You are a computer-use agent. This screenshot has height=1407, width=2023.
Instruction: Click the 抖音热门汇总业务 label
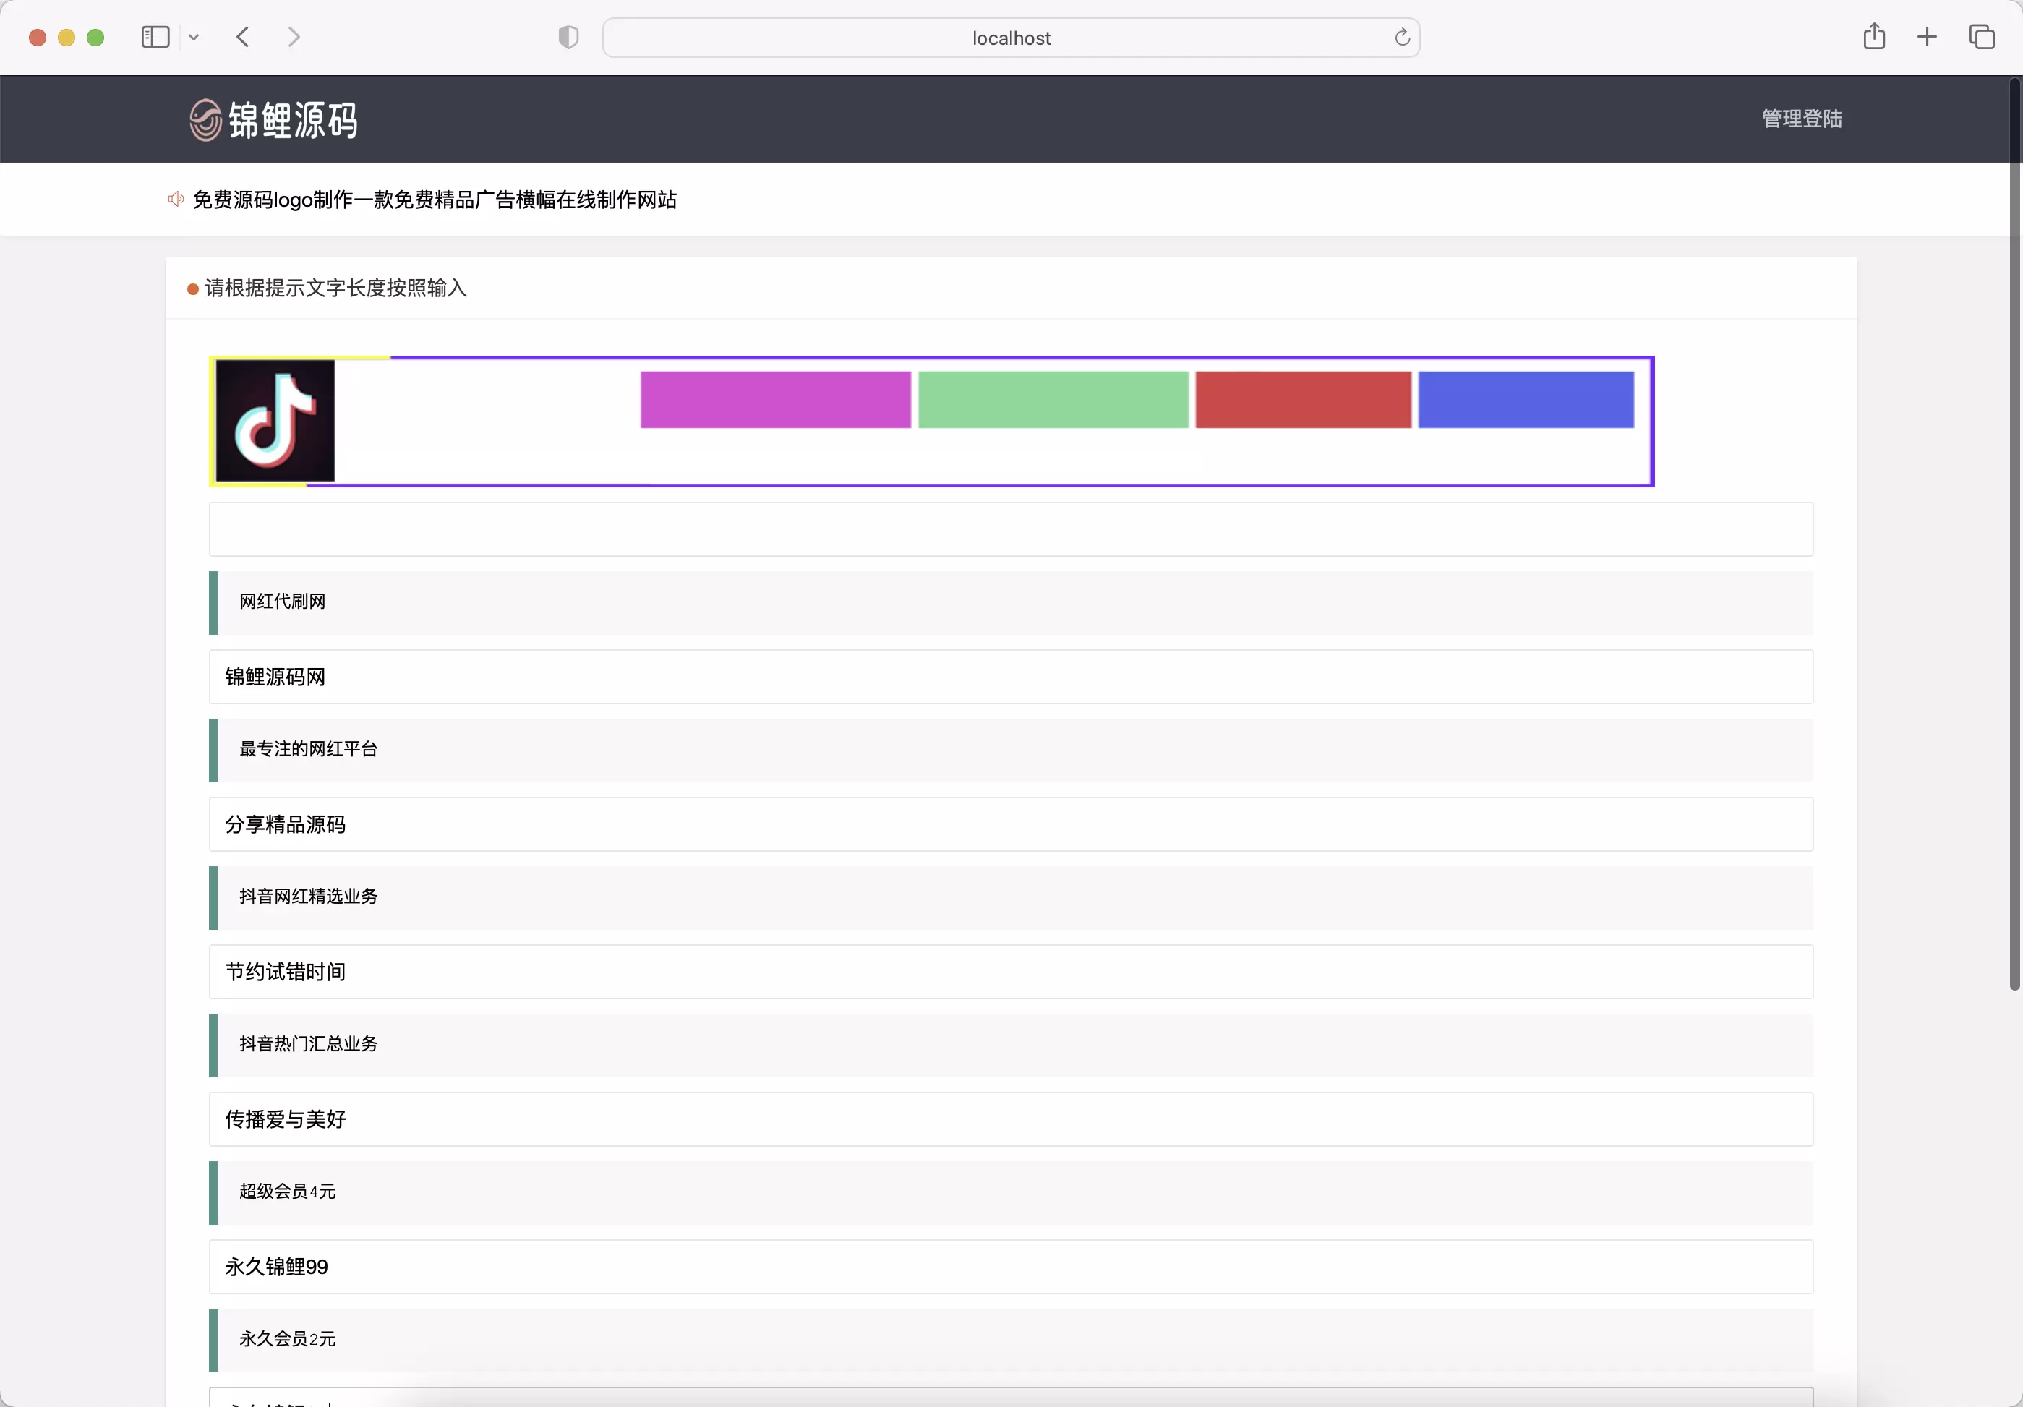click(309, 1044)
